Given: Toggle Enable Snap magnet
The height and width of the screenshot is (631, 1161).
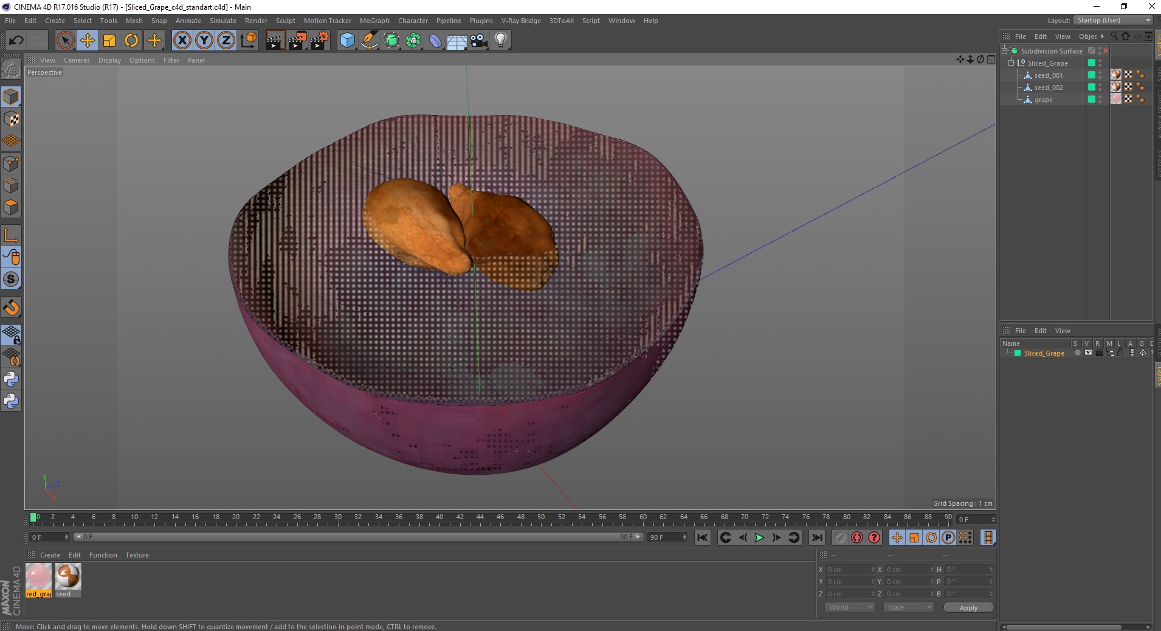Looking at the screenshot, I should [11, 308].
